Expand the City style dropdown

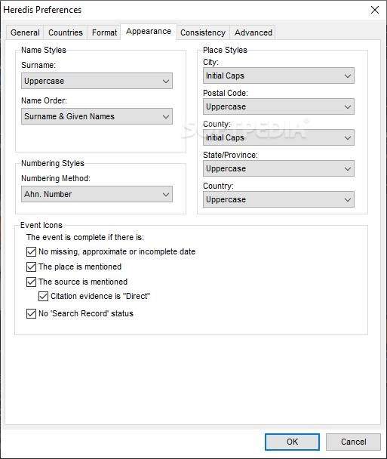click(278, 75)
